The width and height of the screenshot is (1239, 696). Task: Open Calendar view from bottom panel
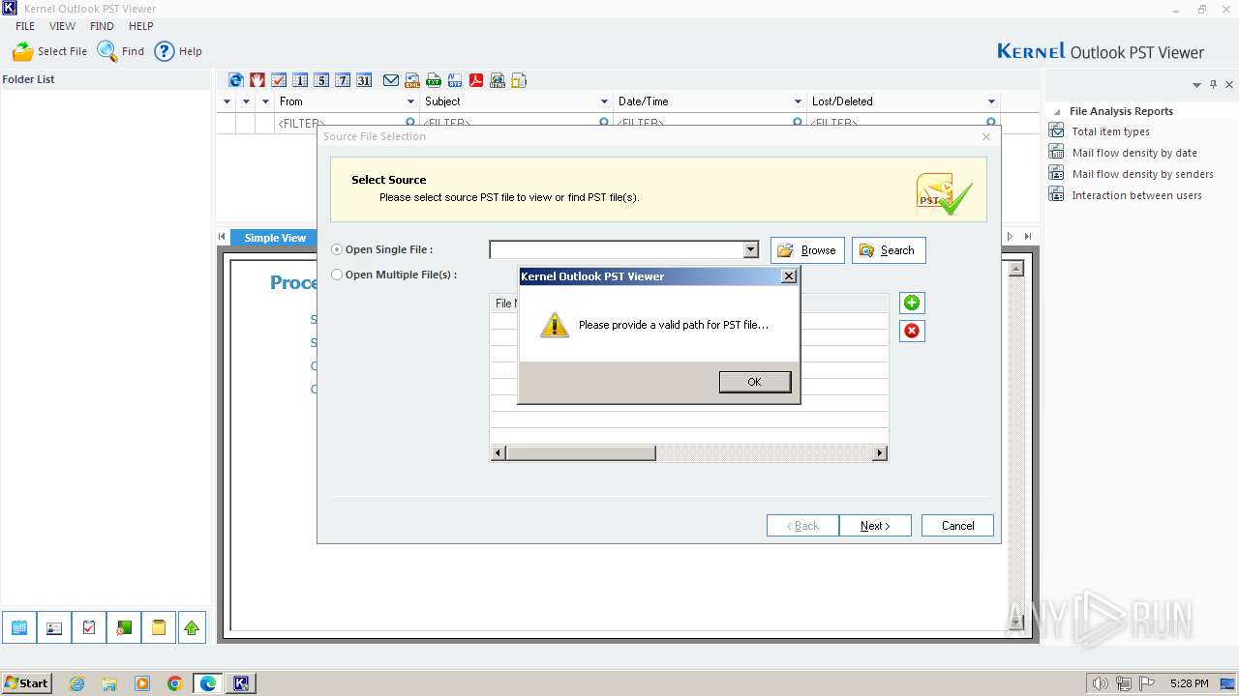[x=19, y=628]
